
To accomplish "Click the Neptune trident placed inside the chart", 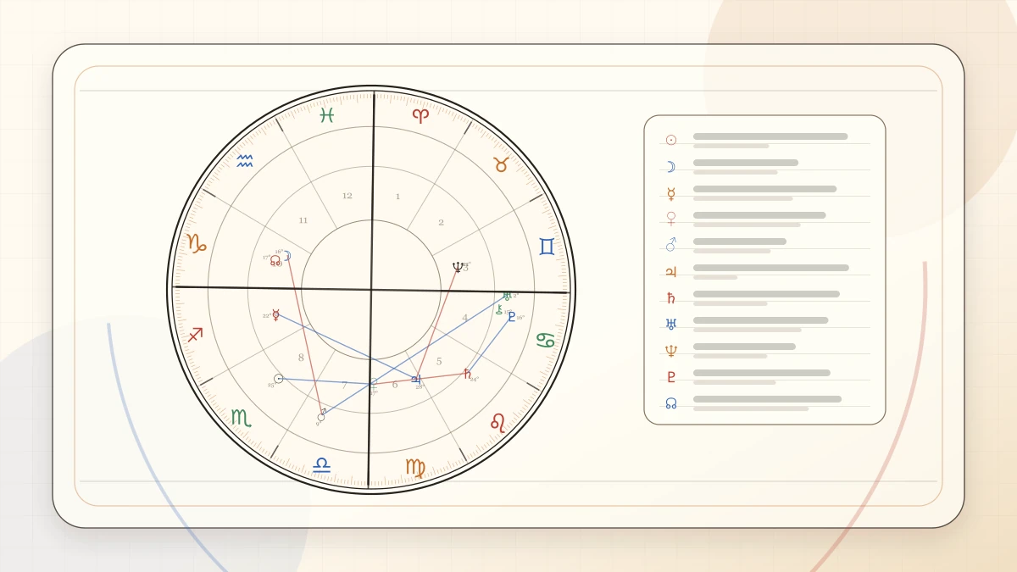I will (x=458, y=267).
